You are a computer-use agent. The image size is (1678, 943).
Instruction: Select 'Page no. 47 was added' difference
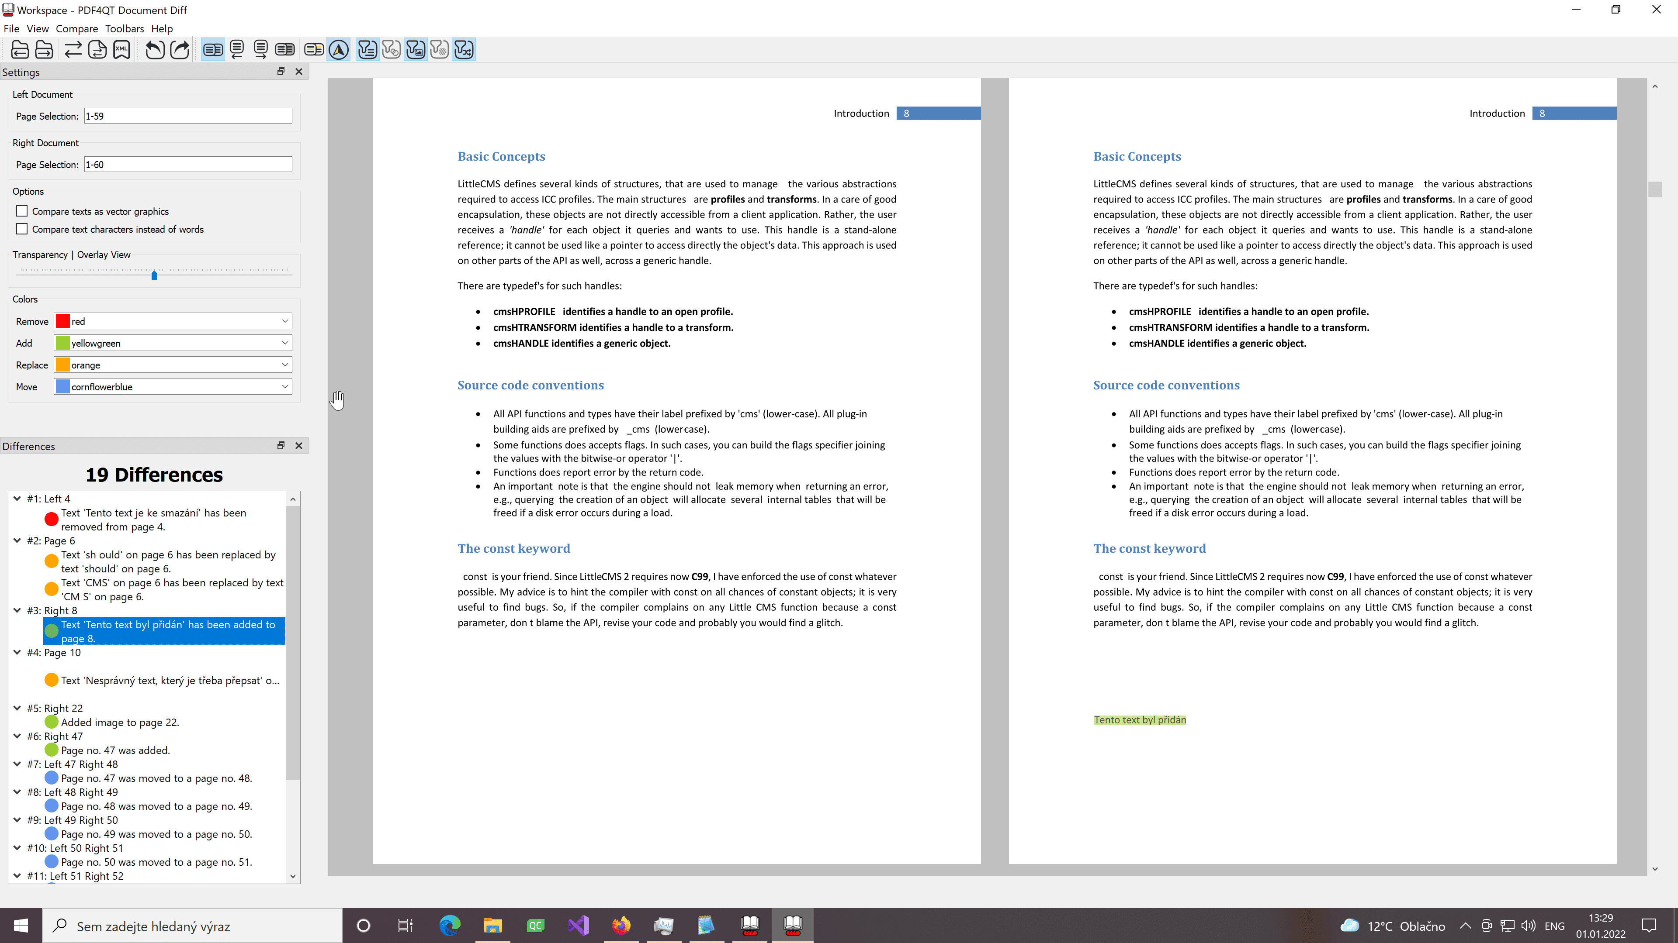pos(115,750)
